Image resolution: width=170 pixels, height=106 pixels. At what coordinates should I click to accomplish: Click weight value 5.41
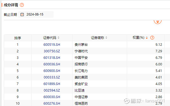(159, 71)
